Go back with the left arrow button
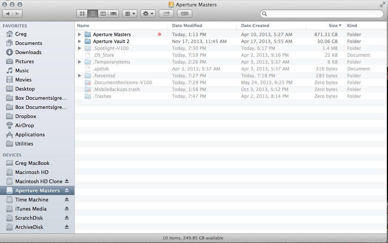Screen dimensions: 388x243 click(x=7, y=14)
